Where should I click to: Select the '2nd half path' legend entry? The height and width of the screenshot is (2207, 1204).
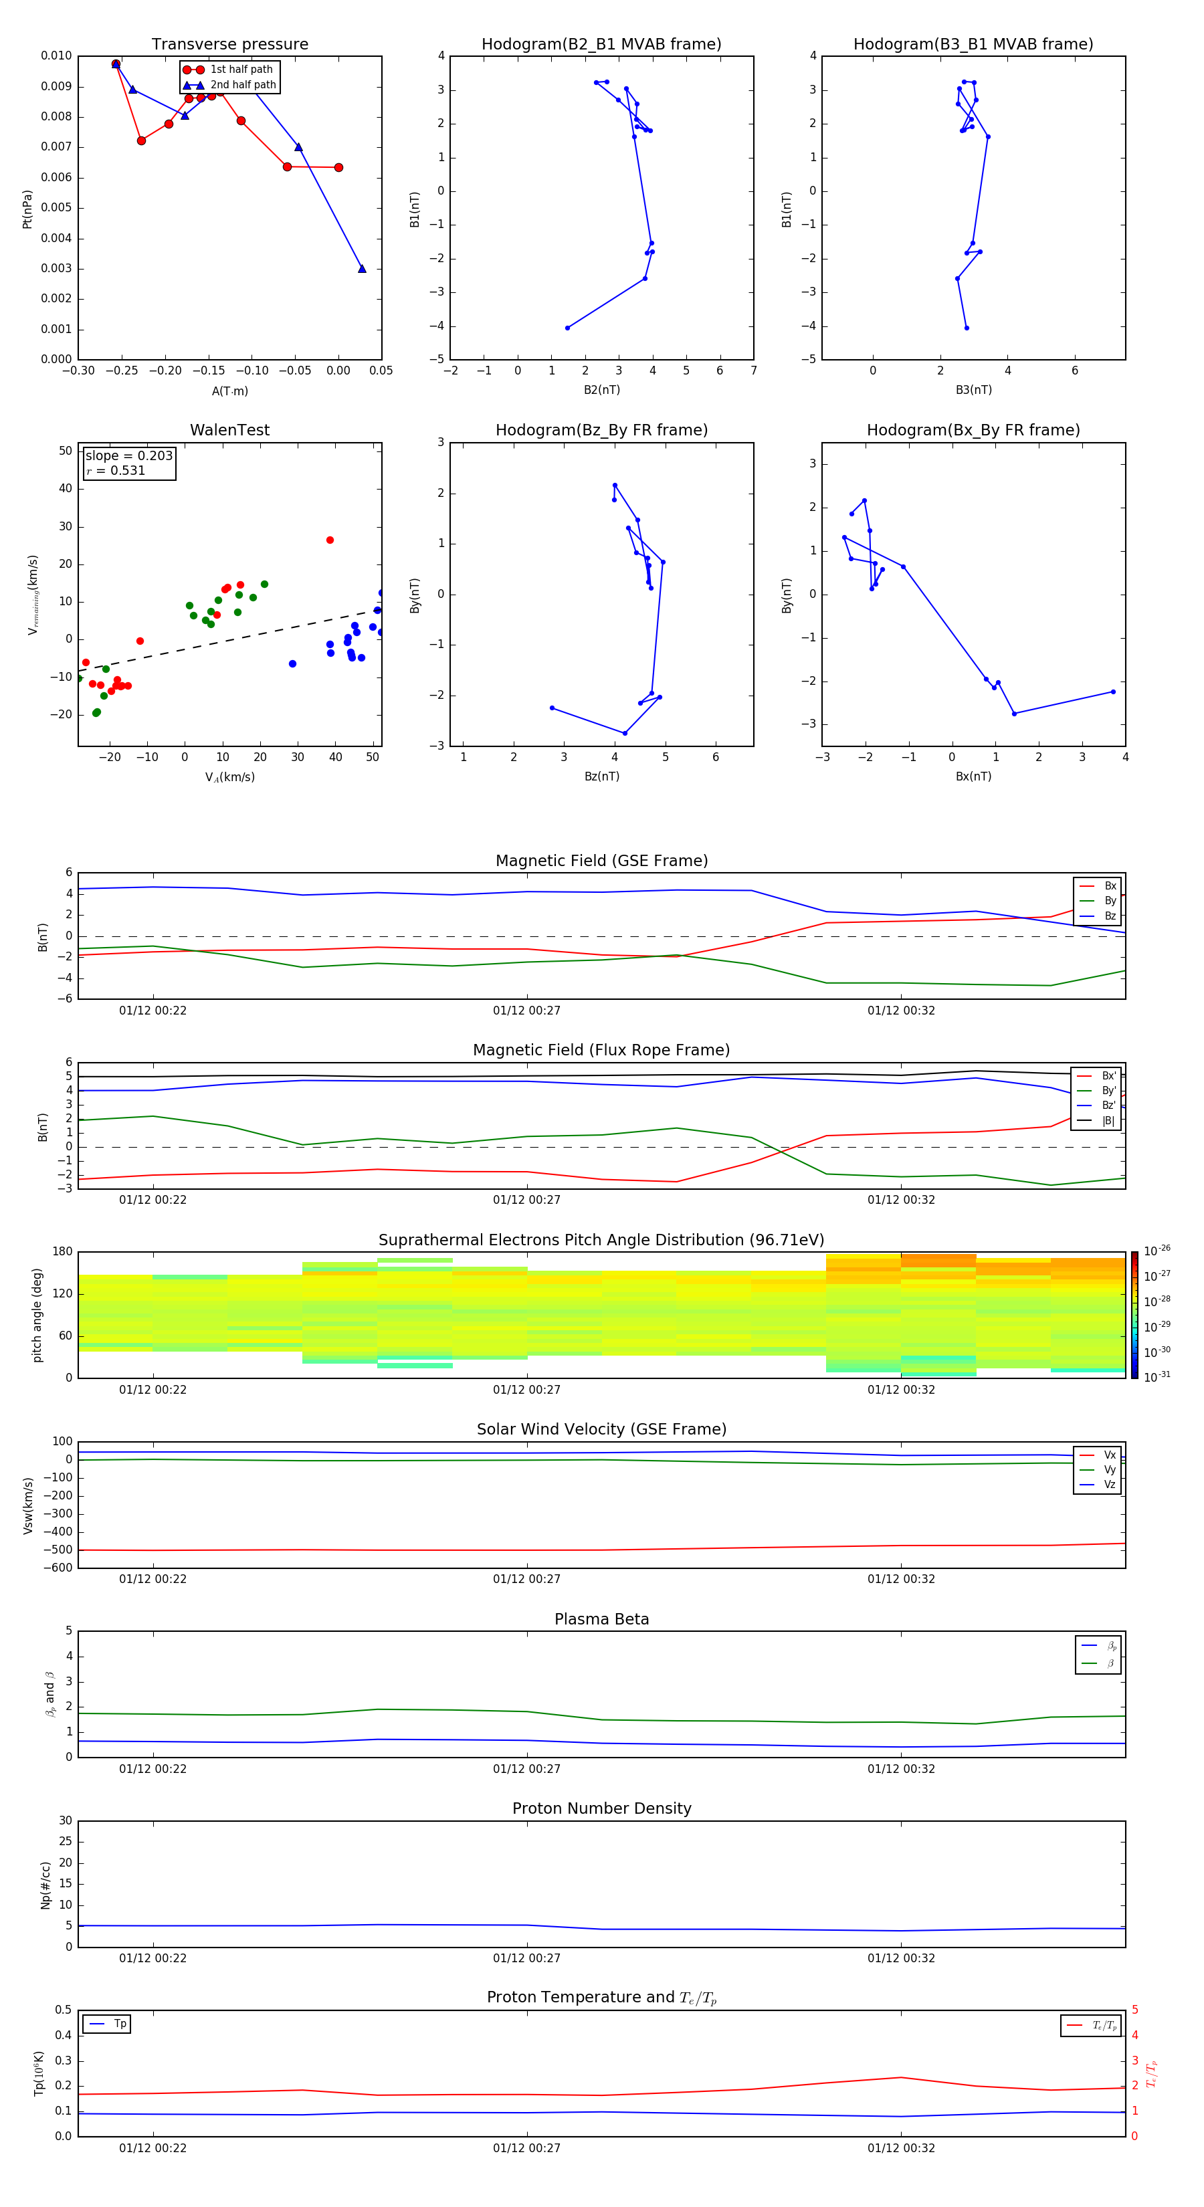pos(229,85)
